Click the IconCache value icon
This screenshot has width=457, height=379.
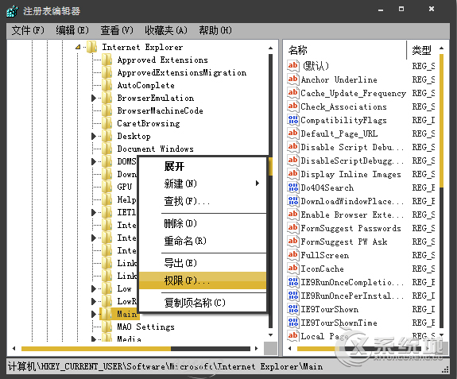[x=293, y=269]
